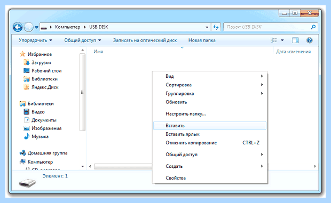The height and width of the screenshot is (203, 331).
Task: Click navigation pane scroll up arrow
Action: point(83,50)
